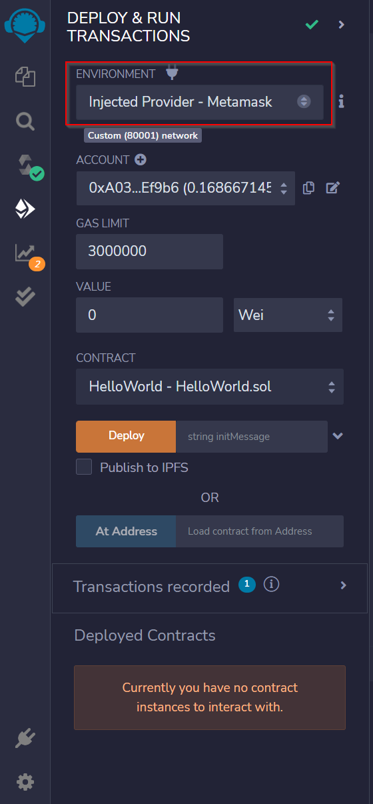Open the Settings gear icon

(25, 781)
